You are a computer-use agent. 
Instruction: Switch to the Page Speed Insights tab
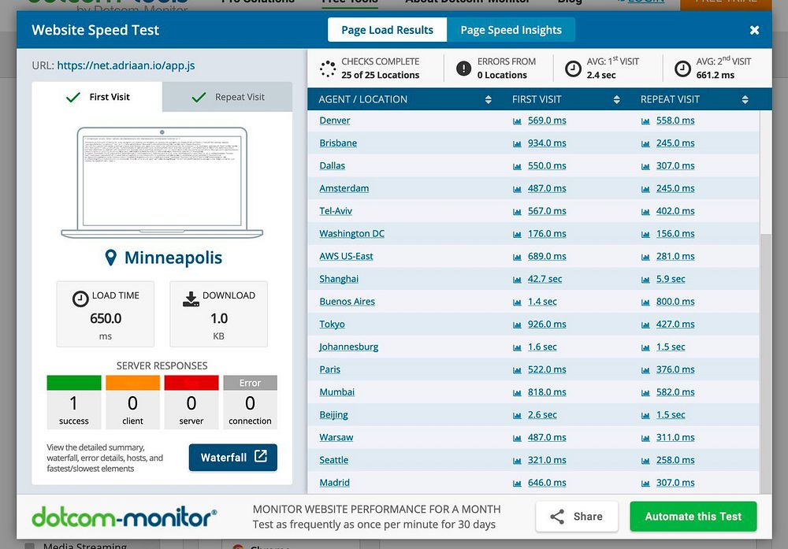coord(511,30)
